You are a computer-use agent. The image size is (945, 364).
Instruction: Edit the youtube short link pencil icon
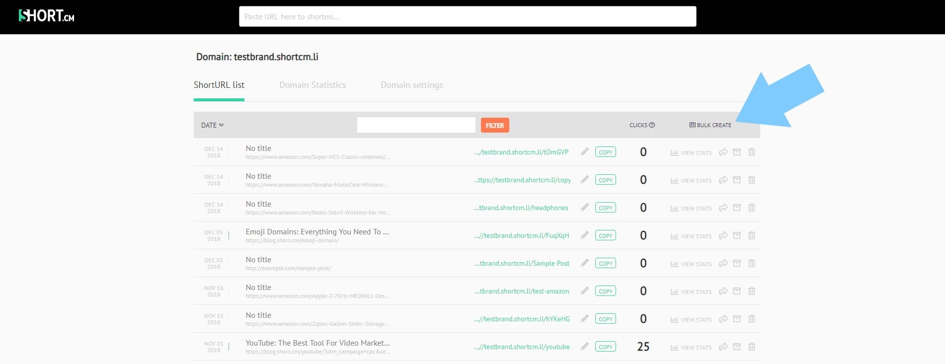coord(585,347)
